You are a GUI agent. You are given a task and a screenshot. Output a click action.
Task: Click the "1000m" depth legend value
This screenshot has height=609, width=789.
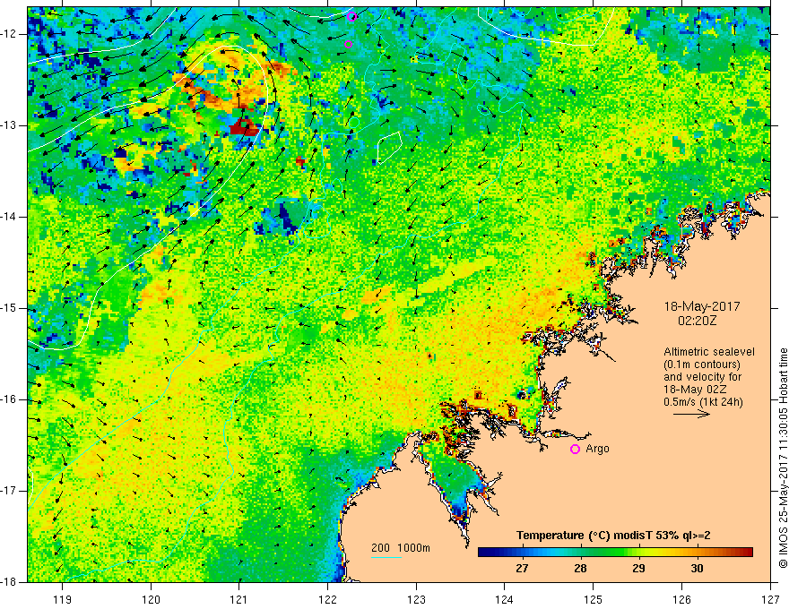[x=414, y=548]
